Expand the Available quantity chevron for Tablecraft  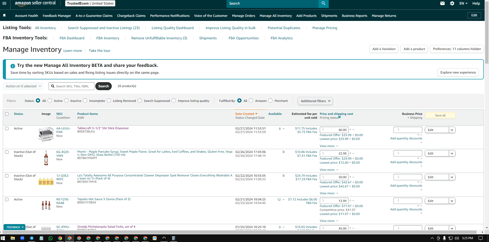click(x=283, y=129)
